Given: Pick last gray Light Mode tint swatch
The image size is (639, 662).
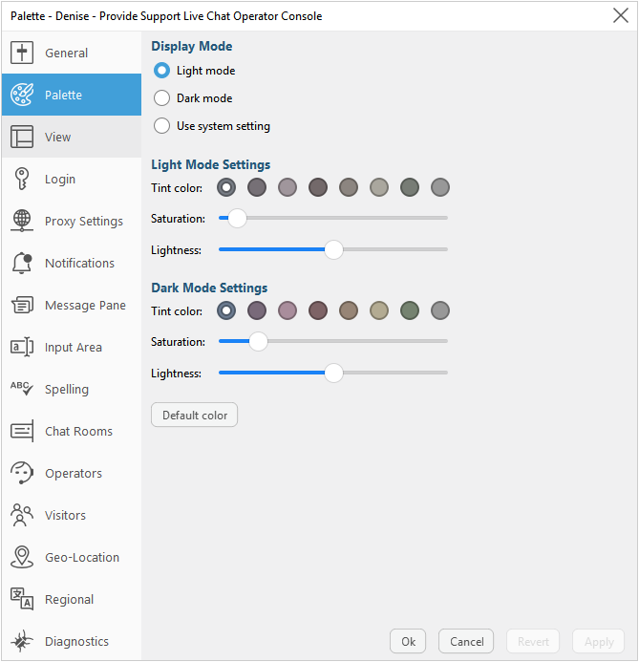Looking at the screenshot, I should click(440, 187).
